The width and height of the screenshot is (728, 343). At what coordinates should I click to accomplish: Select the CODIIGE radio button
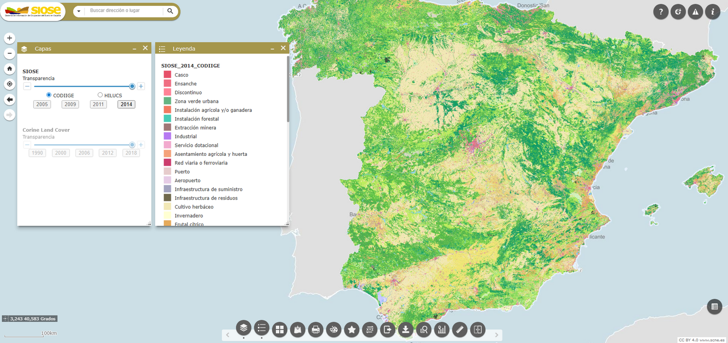pyautogui.click(x=49, y=95)
